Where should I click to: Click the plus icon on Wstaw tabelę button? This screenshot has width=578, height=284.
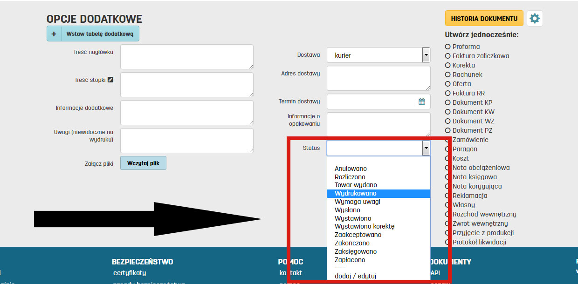click(54, 34)
